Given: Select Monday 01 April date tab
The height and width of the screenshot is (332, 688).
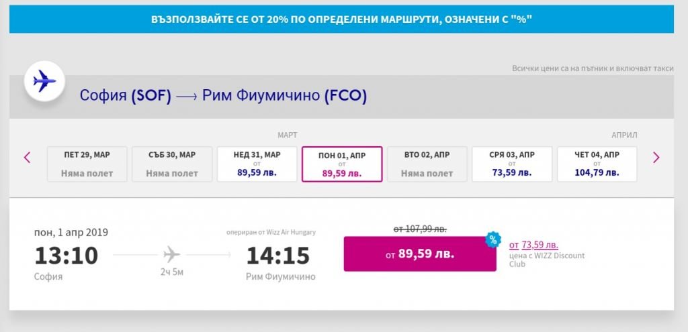Looking at the screenshot, I should click(342, 164).
